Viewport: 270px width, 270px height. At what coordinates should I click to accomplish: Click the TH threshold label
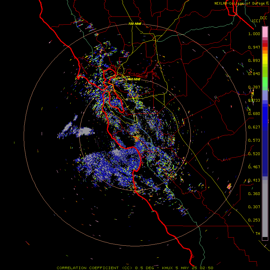[258, 234]
